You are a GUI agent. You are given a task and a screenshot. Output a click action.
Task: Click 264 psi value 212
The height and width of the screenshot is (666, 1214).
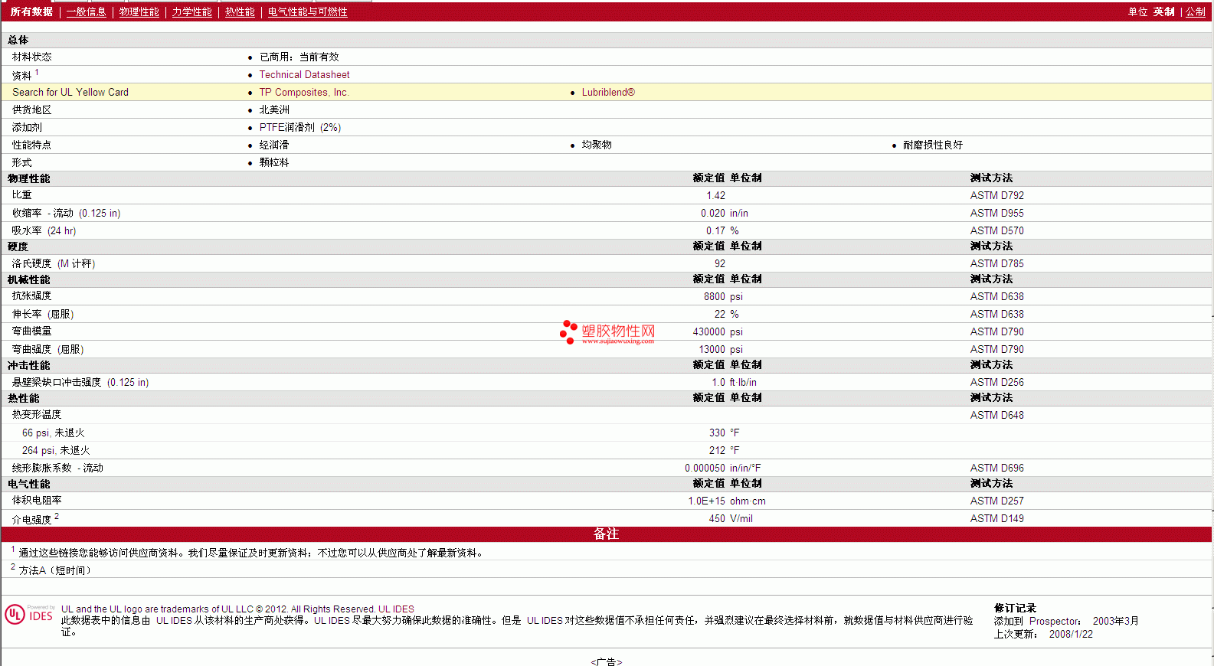click(717, 450)
